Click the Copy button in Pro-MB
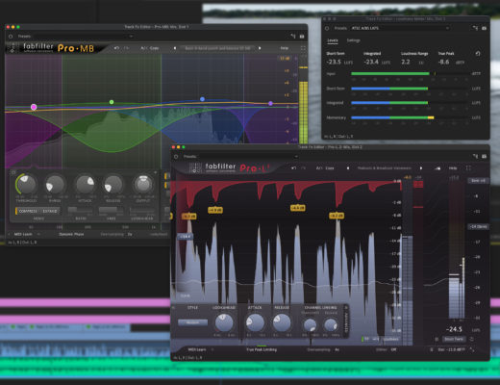 coord(155,48)
